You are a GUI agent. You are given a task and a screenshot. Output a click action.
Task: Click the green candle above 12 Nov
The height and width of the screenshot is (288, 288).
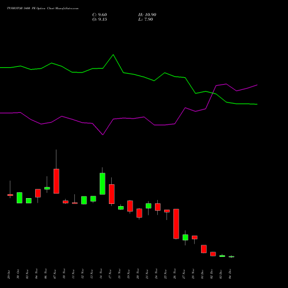84,200
